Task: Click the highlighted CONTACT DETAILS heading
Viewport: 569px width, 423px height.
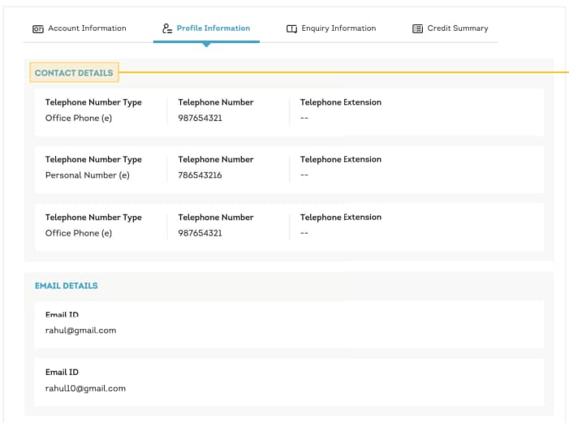Action: [x=74, y=73]
